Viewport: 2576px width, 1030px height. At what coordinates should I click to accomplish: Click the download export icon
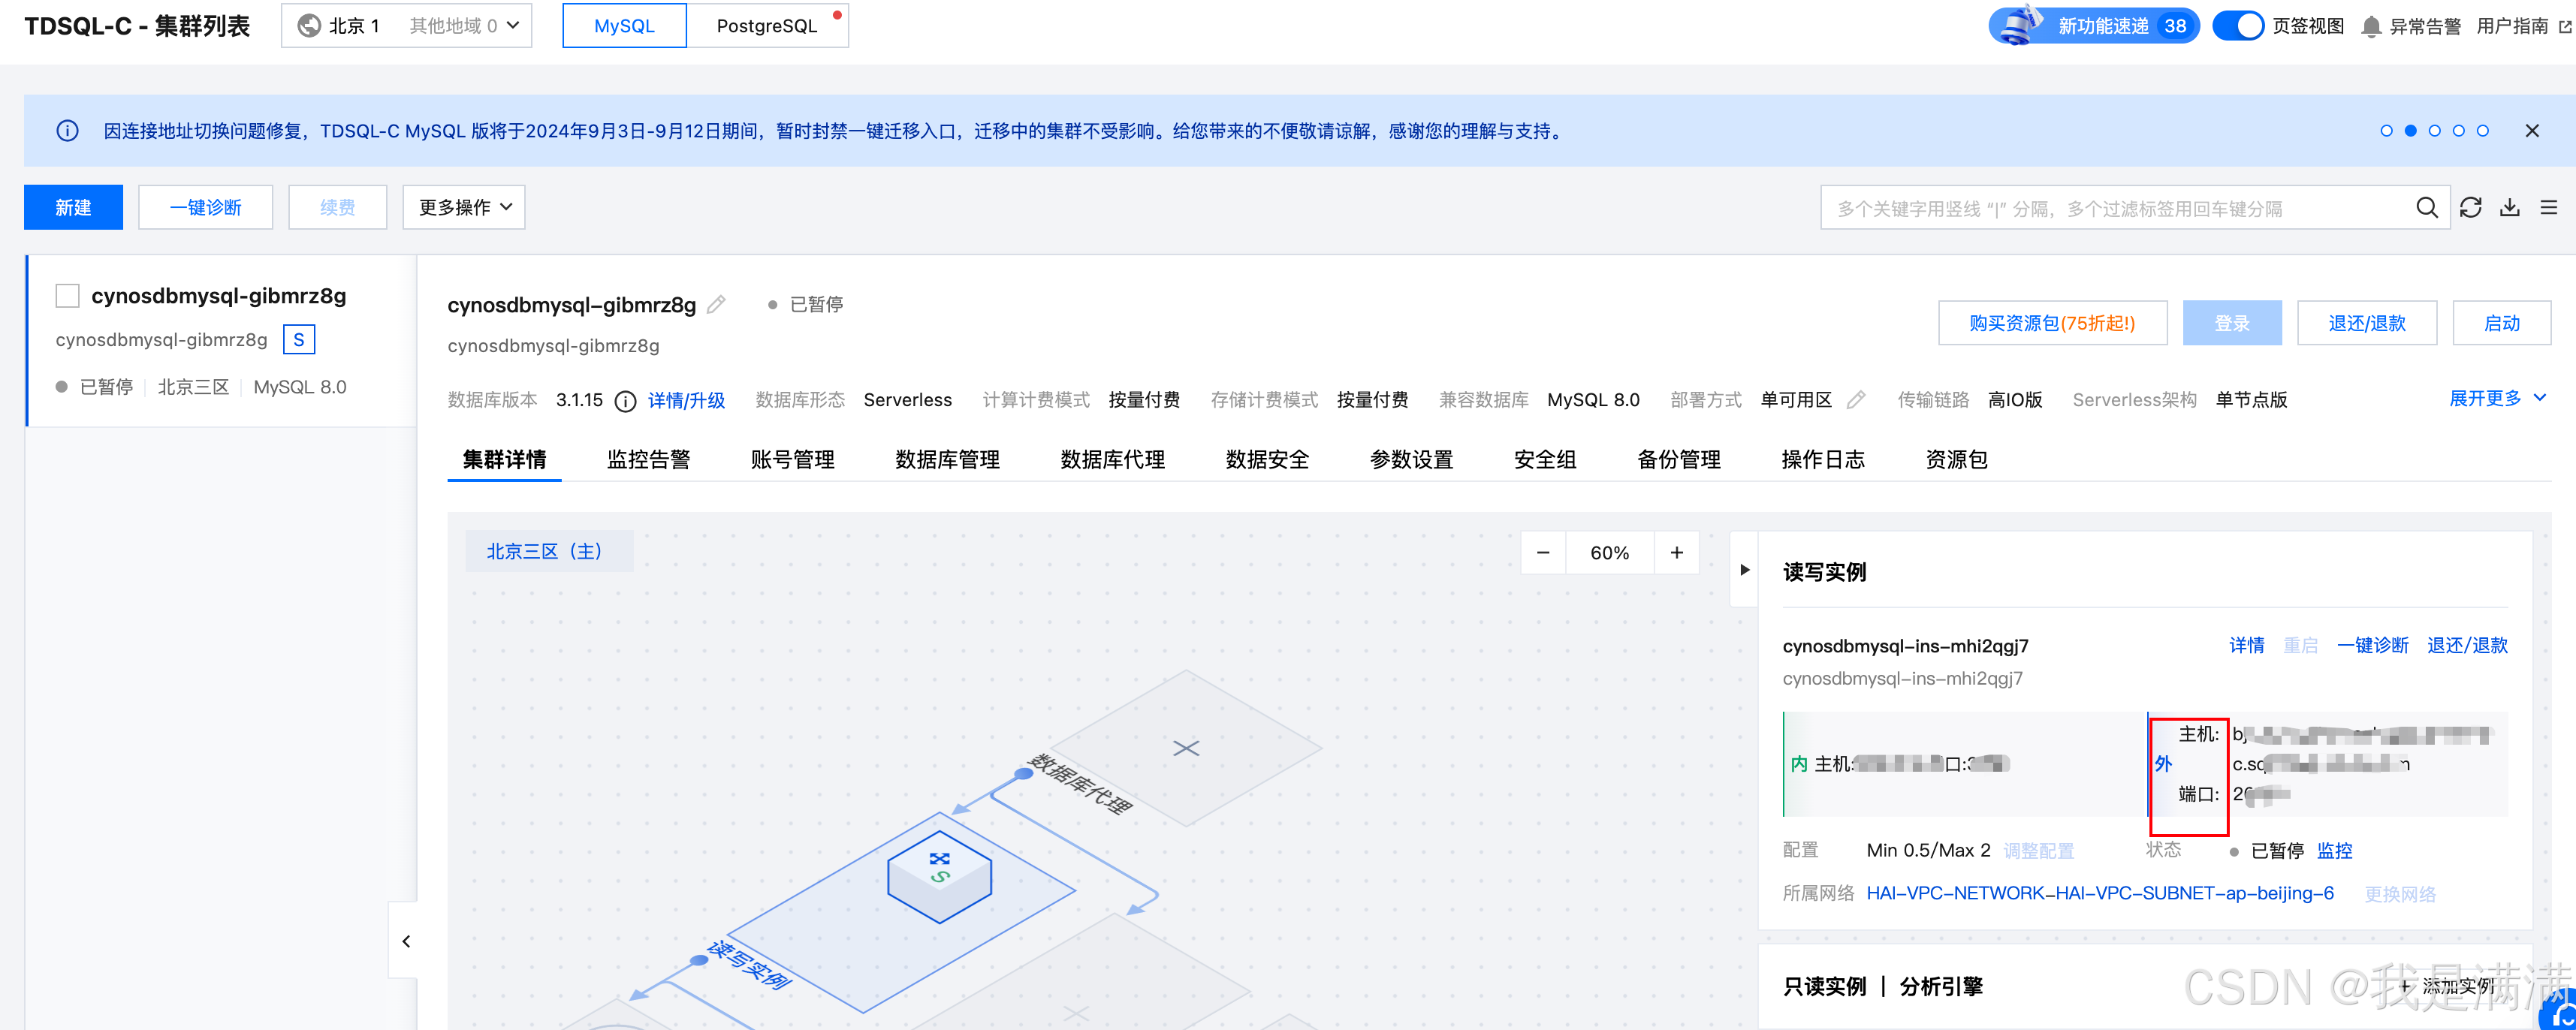click(2510, 207)
